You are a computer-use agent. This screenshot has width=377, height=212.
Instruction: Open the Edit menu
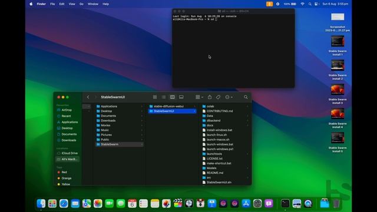(x=62, y=4)
